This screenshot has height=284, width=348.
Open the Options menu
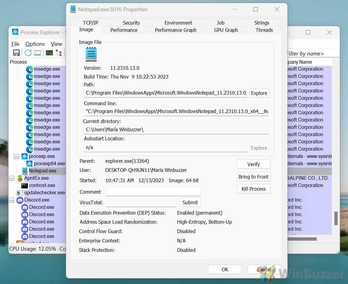point(35,44)
